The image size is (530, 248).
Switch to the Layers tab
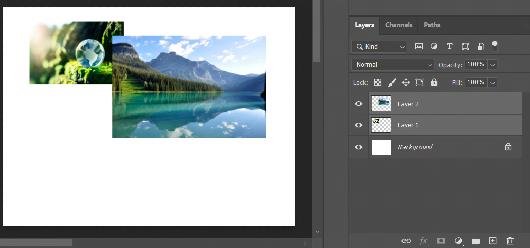click(x=364, y=25)
